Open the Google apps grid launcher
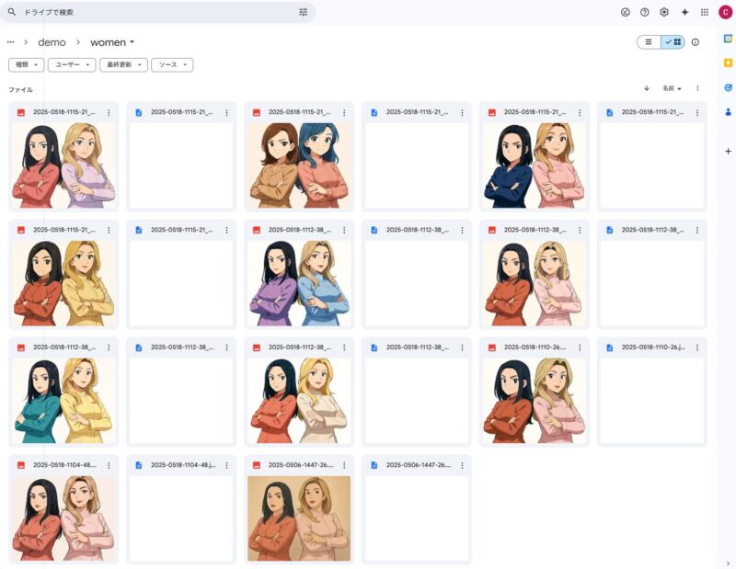The height and width of the screenshot is (569, 736). [705, 12]
